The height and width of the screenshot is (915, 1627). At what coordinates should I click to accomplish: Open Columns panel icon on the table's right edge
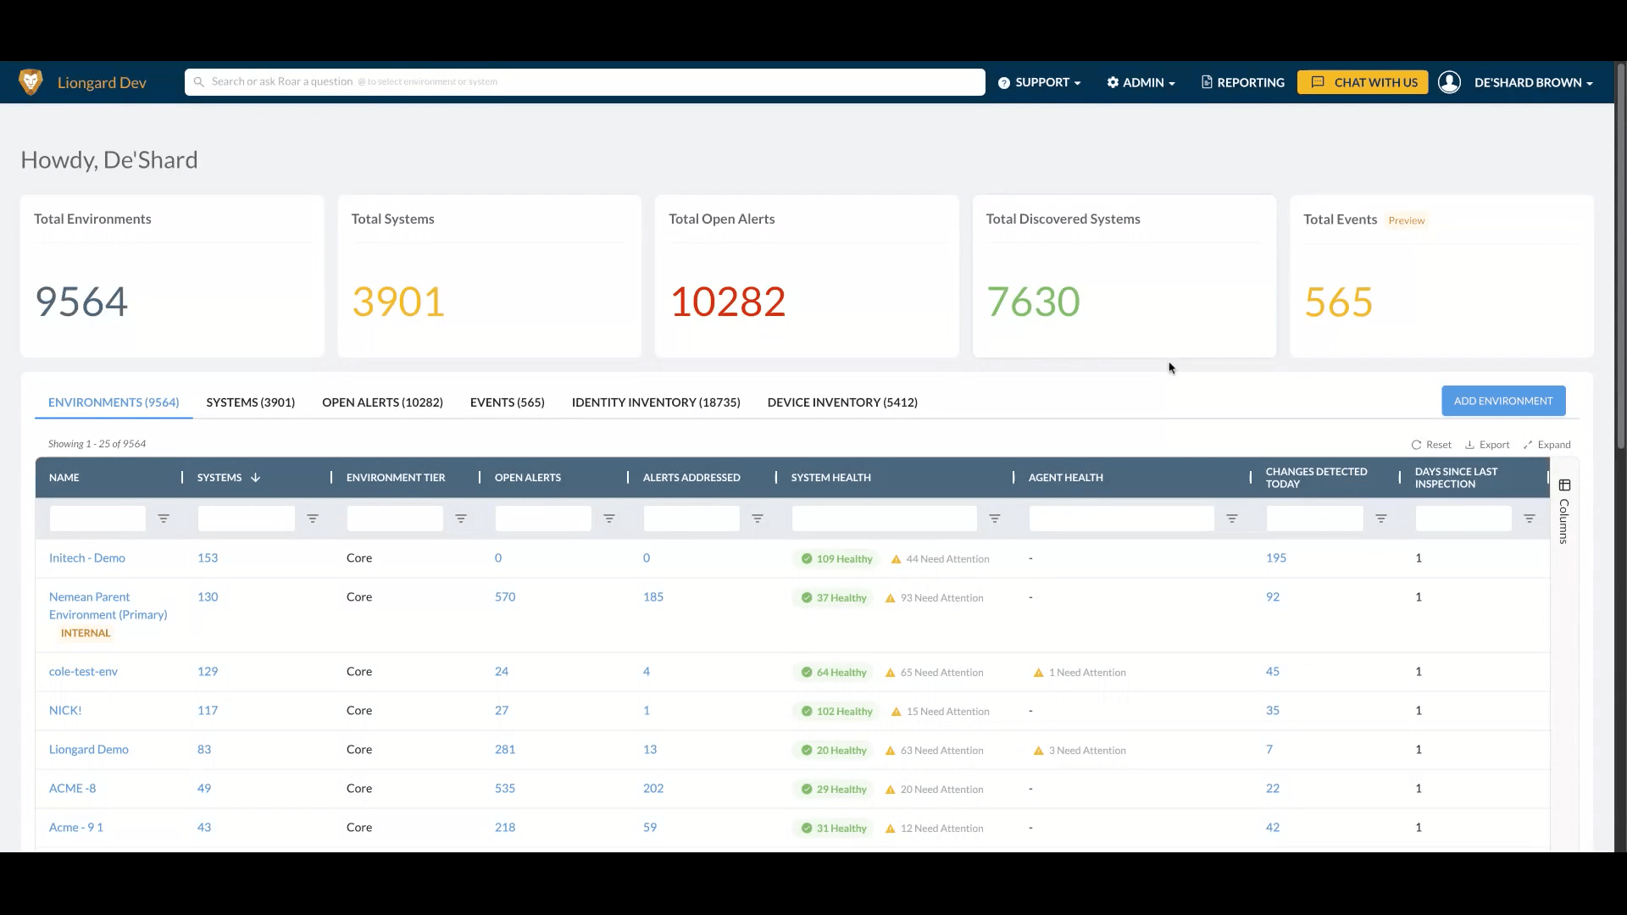coord(1564,485)
